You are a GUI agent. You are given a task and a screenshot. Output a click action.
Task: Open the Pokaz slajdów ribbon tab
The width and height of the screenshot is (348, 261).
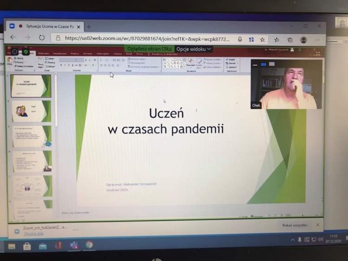(103, 54)
